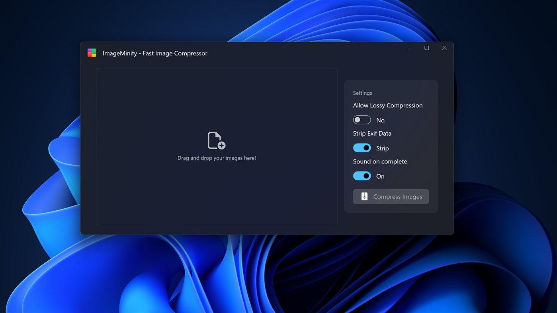Click the zip icon on the Compress Images button
The height and width of the screenshot is (313, 557).
(364, 196)
